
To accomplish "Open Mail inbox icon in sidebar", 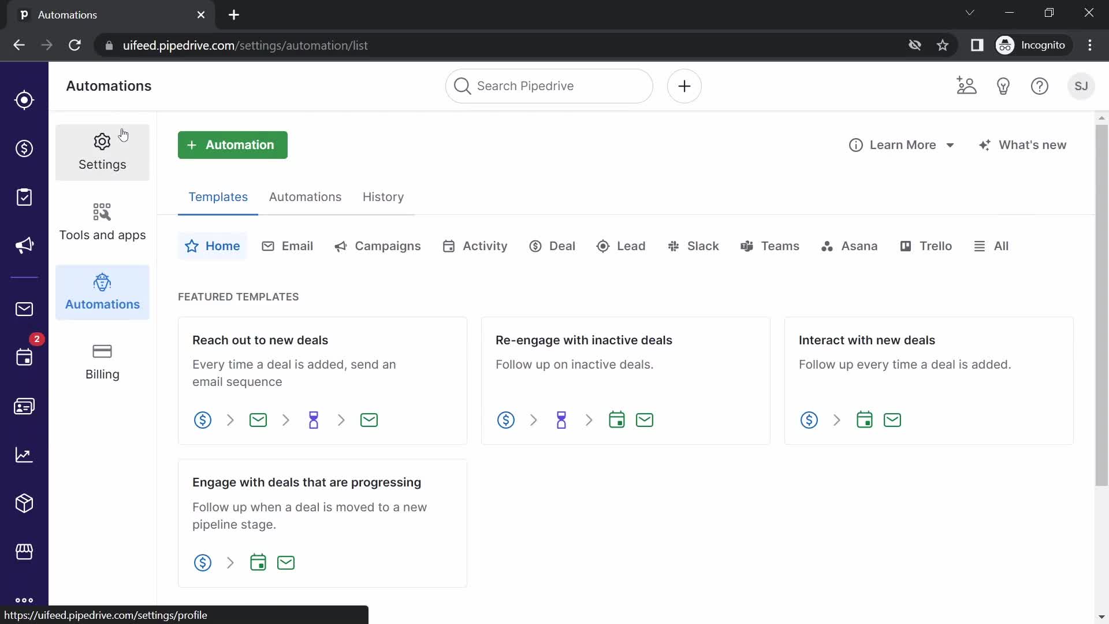I will tap(24, 309).
